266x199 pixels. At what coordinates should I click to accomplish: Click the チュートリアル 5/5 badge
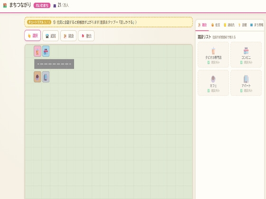(x=39, y=22)
